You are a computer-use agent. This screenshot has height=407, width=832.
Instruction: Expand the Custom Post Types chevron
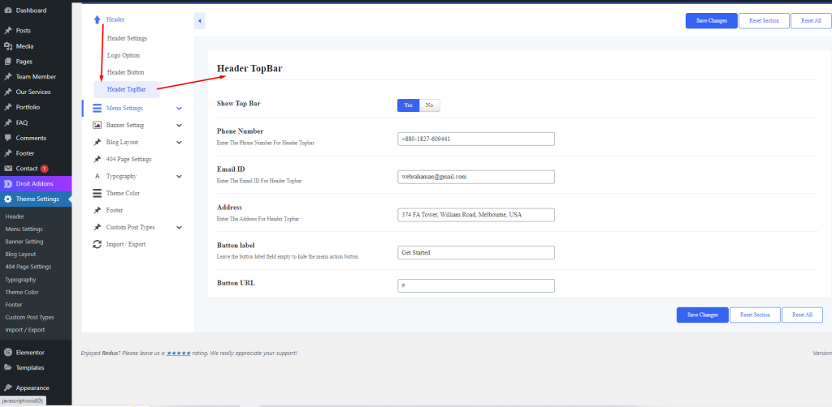[179, 228]
